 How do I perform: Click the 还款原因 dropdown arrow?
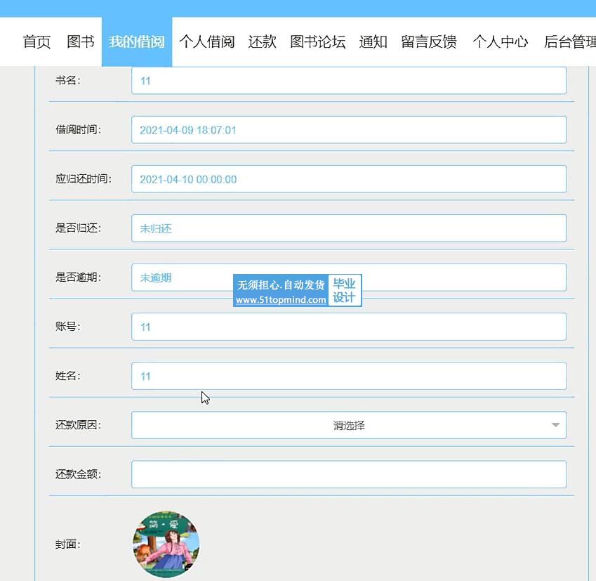[x=555, y=425]
